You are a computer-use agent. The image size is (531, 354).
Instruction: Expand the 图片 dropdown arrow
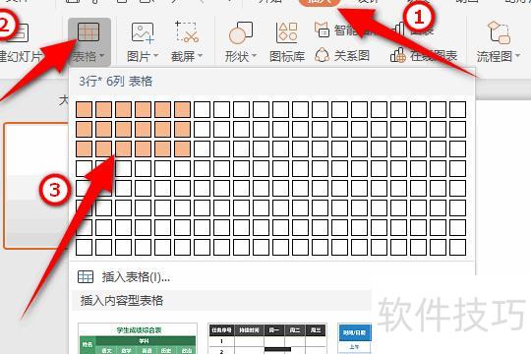tap(156, 55)
